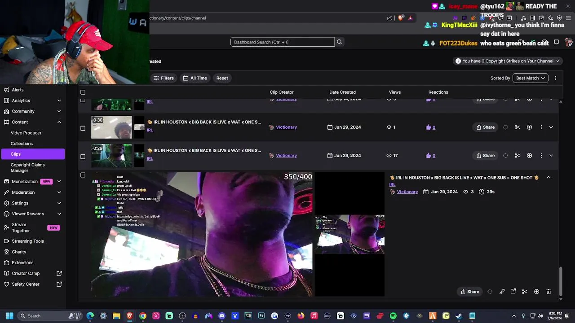
Task: Click thumbs-up reaction icon in 1-view row
Action: coord(429,127)
